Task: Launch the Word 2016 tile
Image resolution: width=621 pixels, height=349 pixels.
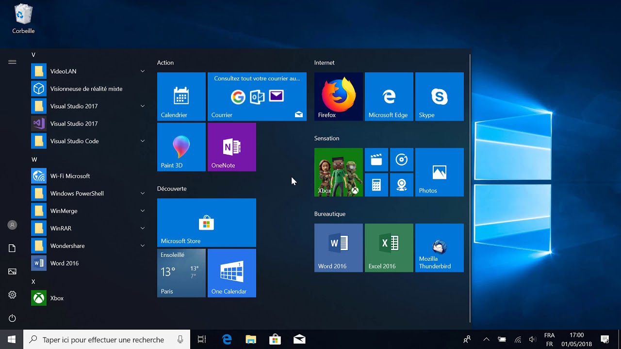Action: coord(339,248)
